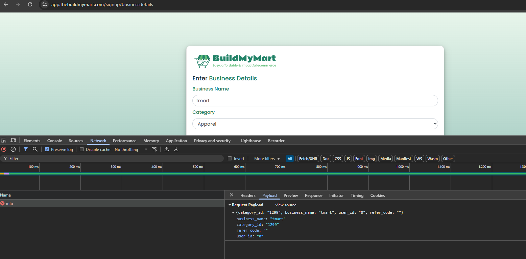Filter requests by Img
The height and width of the screenshot is (259, 526).
[372, 159]
